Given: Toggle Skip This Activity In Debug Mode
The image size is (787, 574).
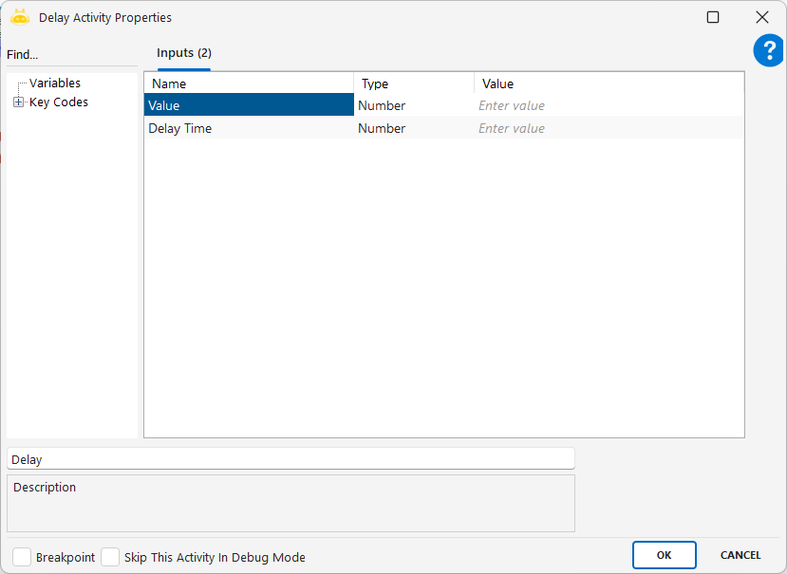Looking at the screenshot, I should [110, 557].
